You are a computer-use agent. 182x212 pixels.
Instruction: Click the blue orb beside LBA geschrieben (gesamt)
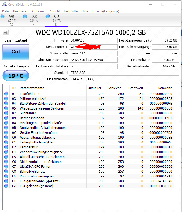[6, 181]
